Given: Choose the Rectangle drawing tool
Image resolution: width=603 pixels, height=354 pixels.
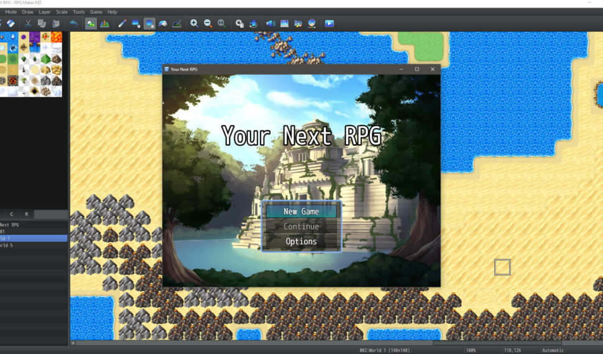Looking at the screenshot, I should click(x=136, y=24).
